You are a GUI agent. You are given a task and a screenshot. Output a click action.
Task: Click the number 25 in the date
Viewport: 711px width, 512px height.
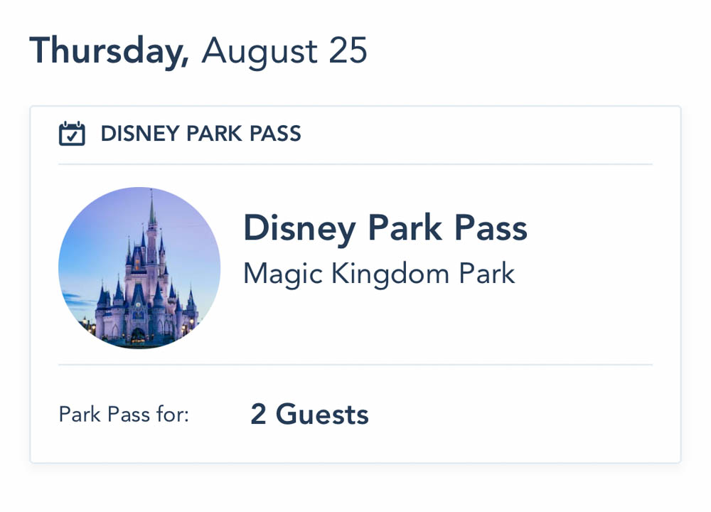pos(348,51)
